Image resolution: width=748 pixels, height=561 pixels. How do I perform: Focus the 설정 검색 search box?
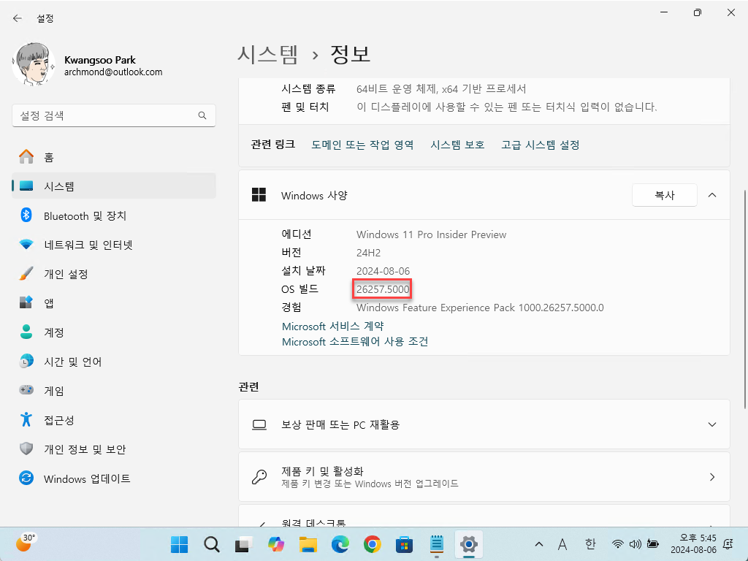click(x=113, y=115)
